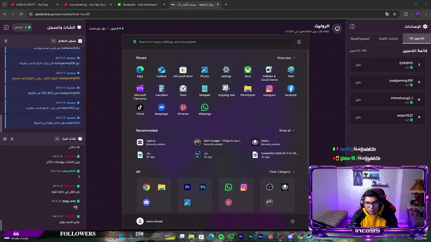Launch Notepad

[205, 90]
